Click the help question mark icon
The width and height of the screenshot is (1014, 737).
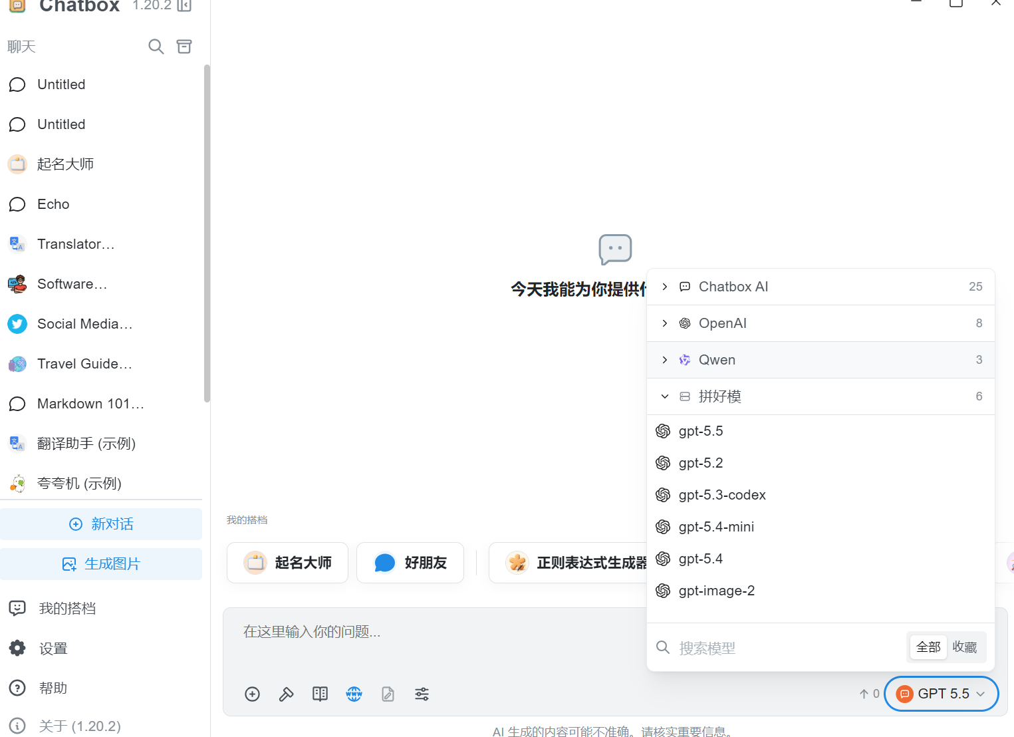click(17, 688)
